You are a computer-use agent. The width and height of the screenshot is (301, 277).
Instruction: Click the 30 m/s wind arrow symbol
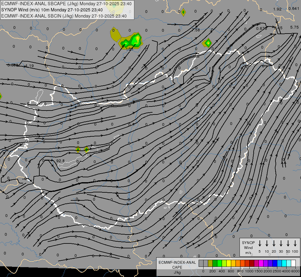click(281, 243)
